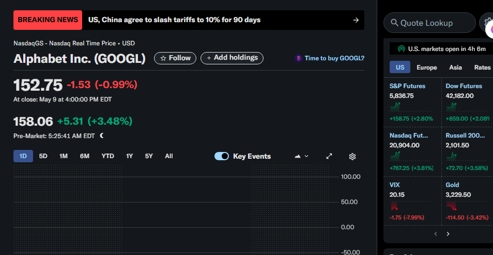493x255 pixels.
Task: Go to previous markets carousel page
Action: (436, 234)
